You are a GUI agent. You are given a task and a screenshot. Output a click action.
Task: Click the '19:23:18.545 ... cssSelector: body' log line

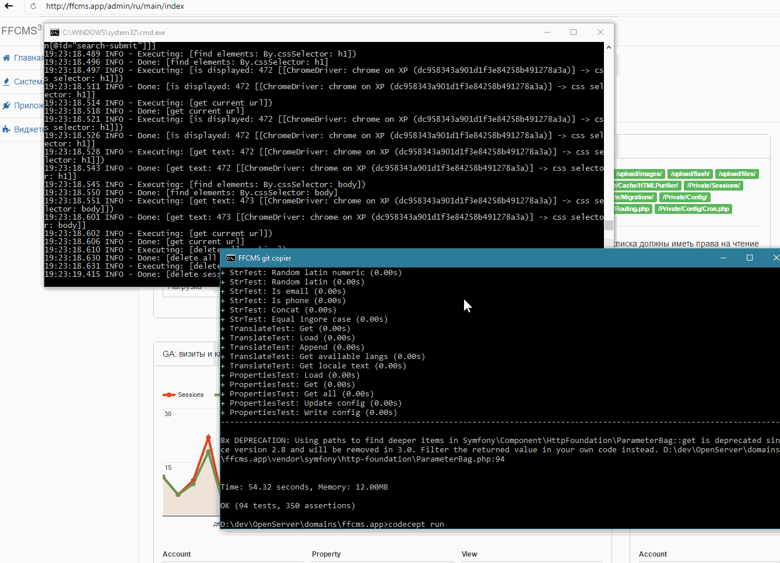[x=205, y=184]
